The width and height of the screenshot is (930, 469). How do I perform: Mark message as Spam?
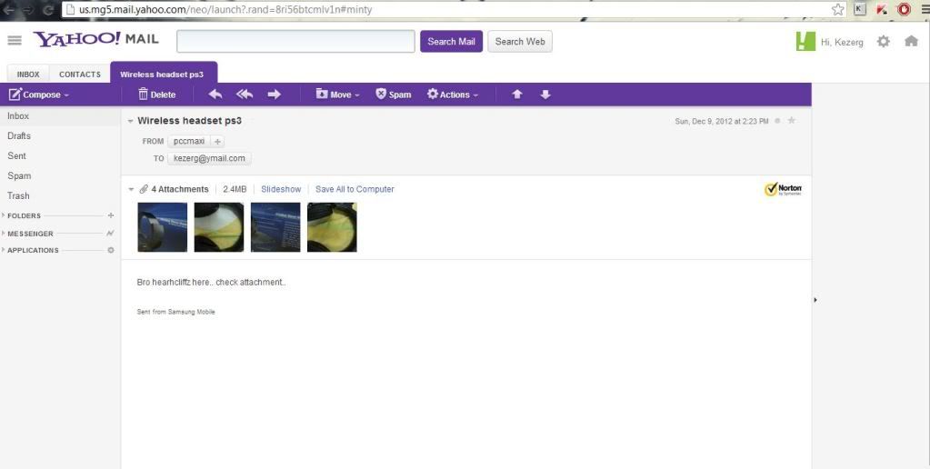coord(393,95)
